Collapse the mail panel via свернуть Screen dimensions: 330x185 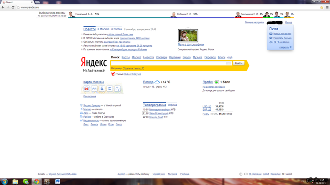pos(284,47)
